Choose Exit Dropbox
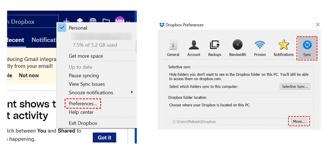This screenshot has height=152, width=330. point(83,123)
